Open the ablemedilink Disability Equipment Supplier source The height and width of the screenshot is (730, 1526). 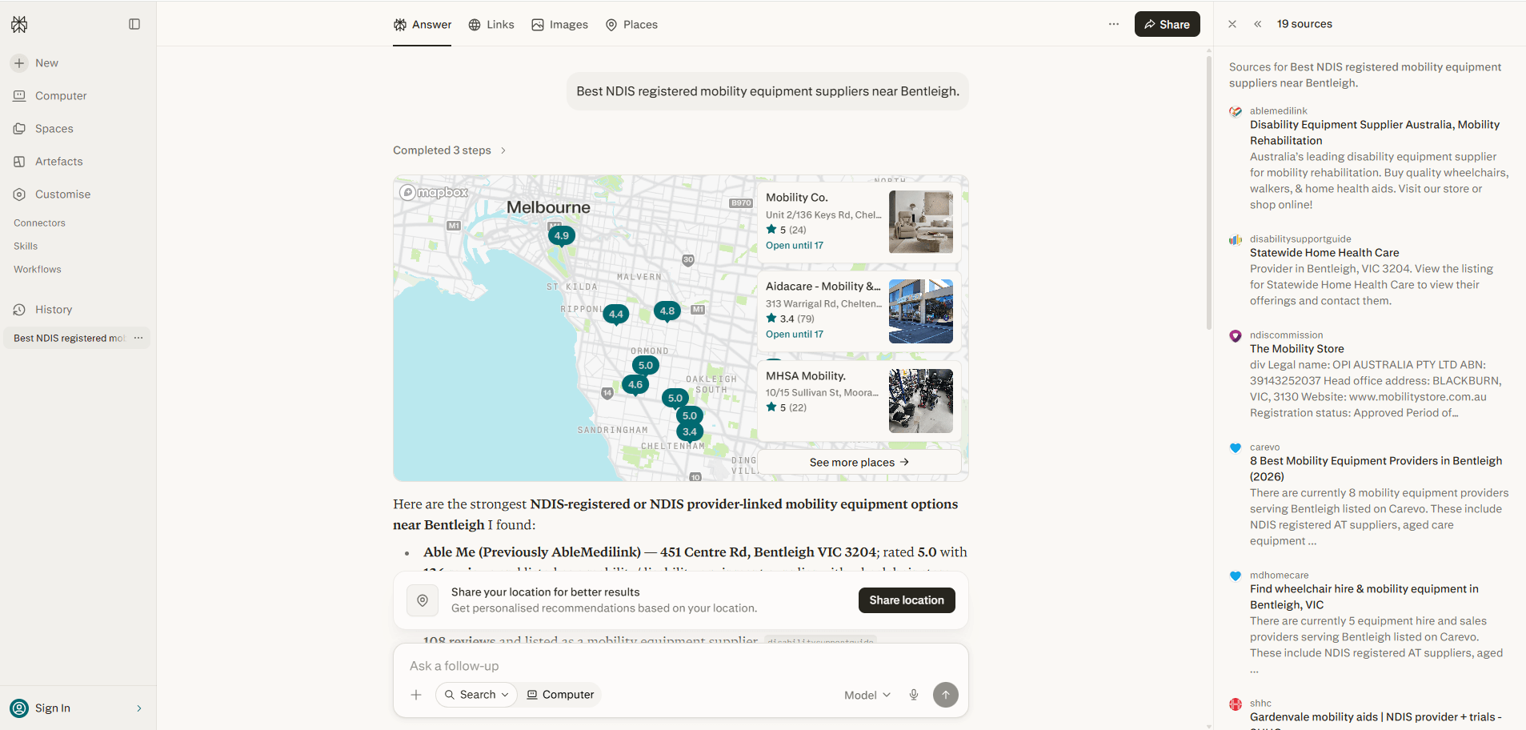[x=1375, y=133]
